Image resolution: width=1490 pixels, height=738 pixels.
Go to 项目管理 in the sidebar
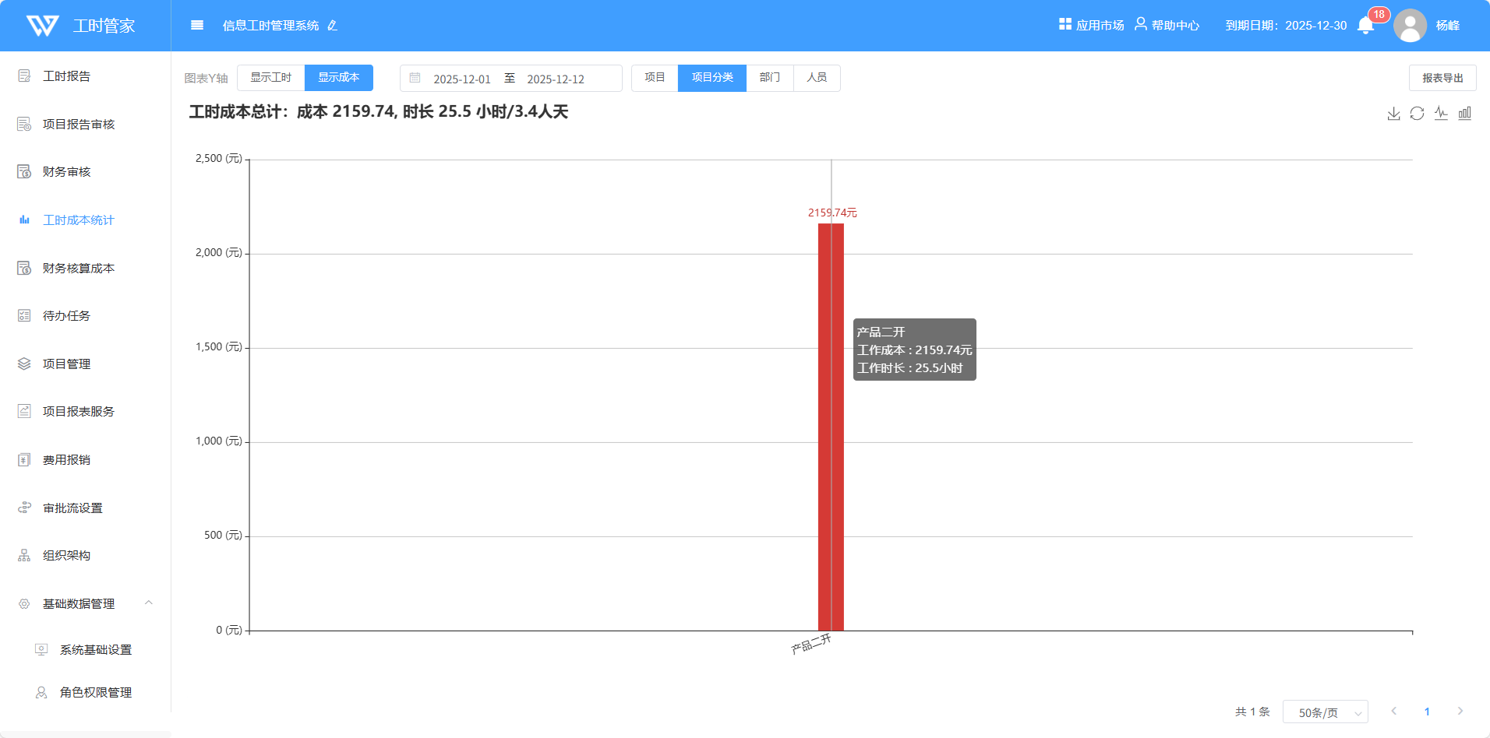(x=66, y=364)
